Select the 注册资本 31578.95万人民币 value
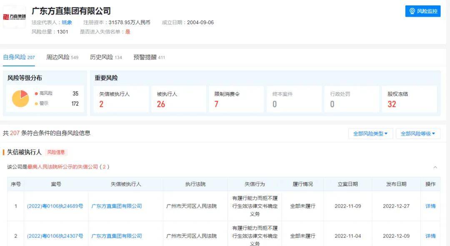Screen dimensions: 450x246 [130, 23]
